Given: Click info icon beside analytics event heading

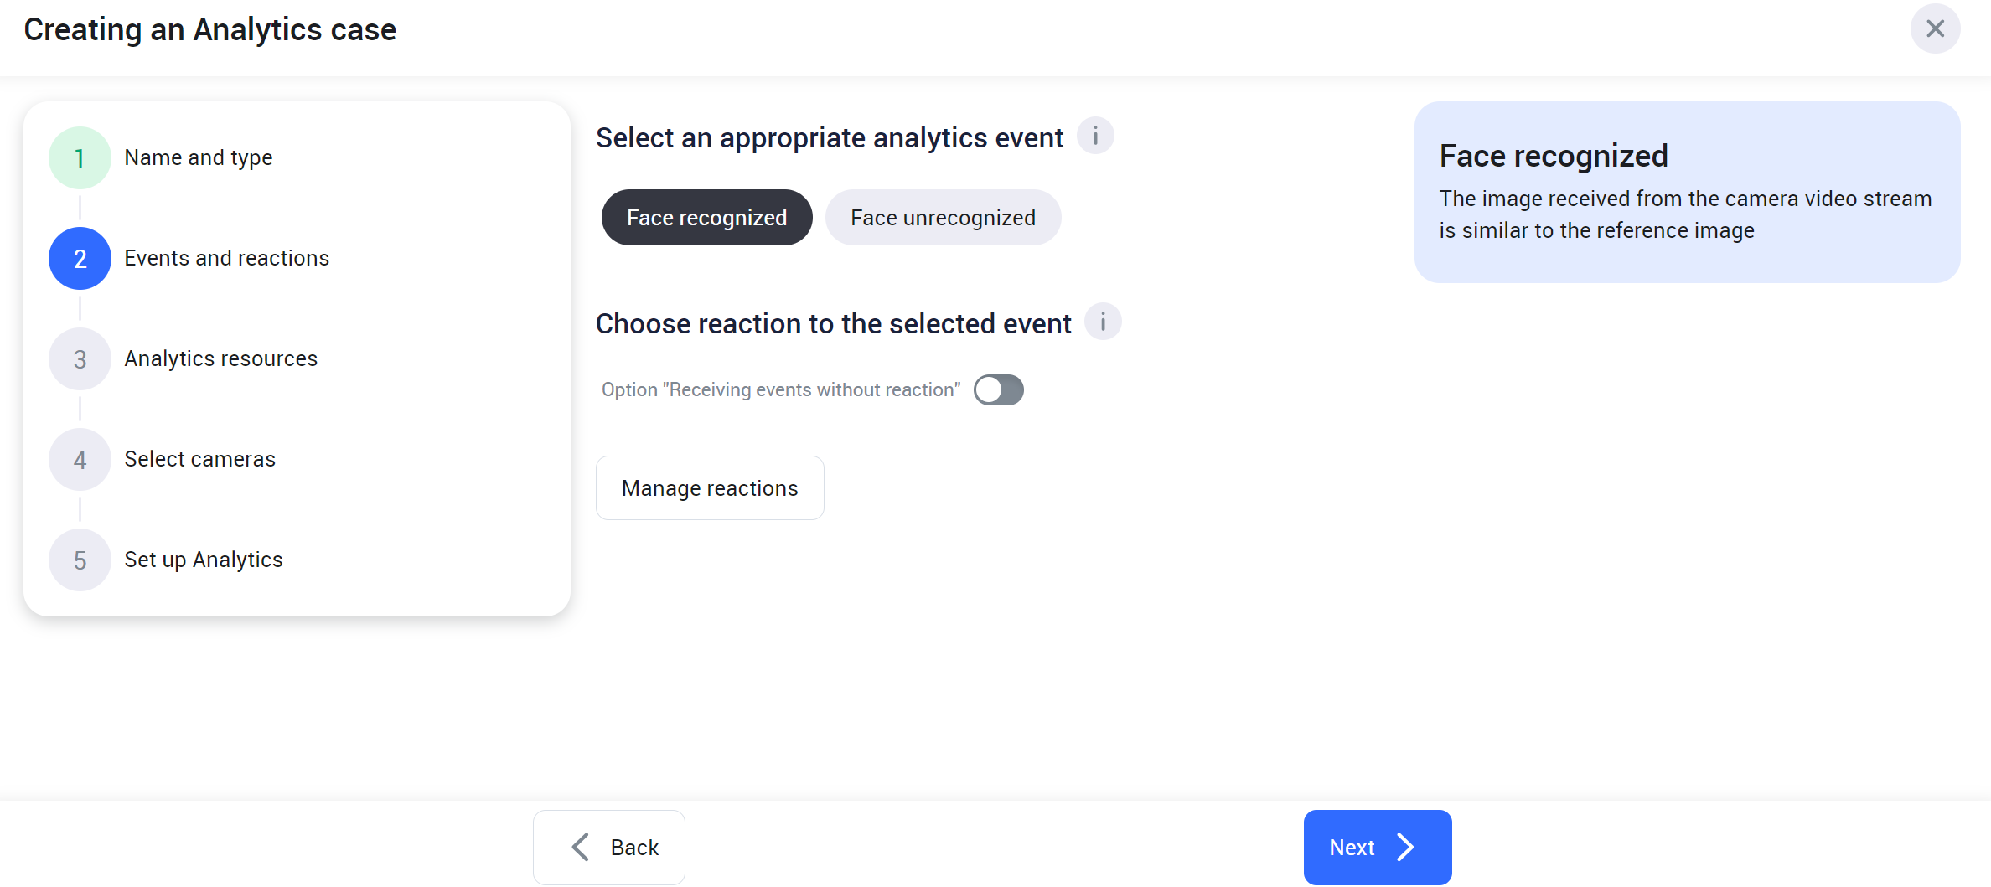Looking at the screenshot, I should [x=1094, y=137].
